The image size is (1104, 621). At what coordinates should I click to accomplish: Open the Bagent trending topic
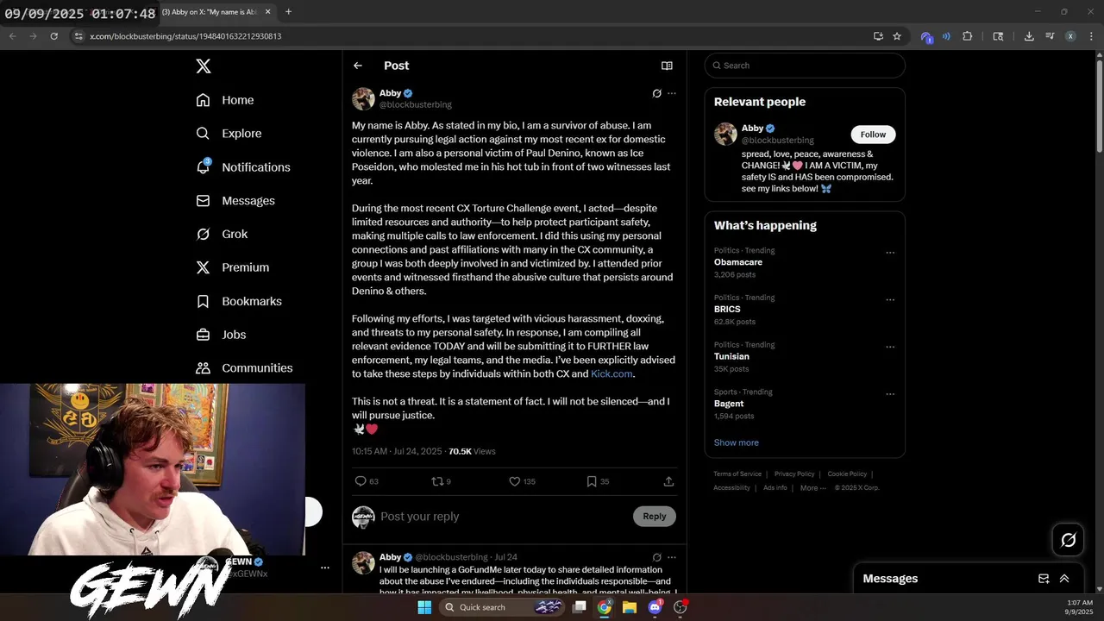click(x=729, y=404)
